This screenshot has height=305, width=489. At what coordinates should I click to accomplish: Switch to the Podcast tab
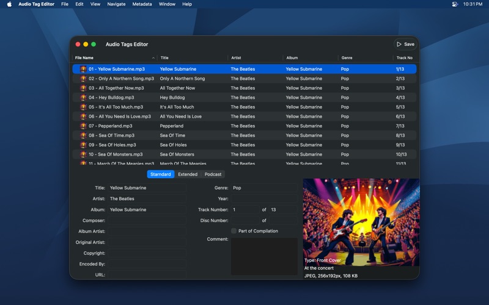click(213, 174)
